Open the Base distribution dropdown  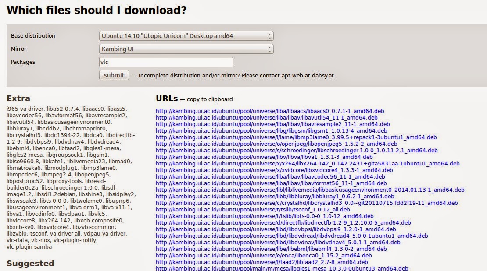click(x=186, y=36)
